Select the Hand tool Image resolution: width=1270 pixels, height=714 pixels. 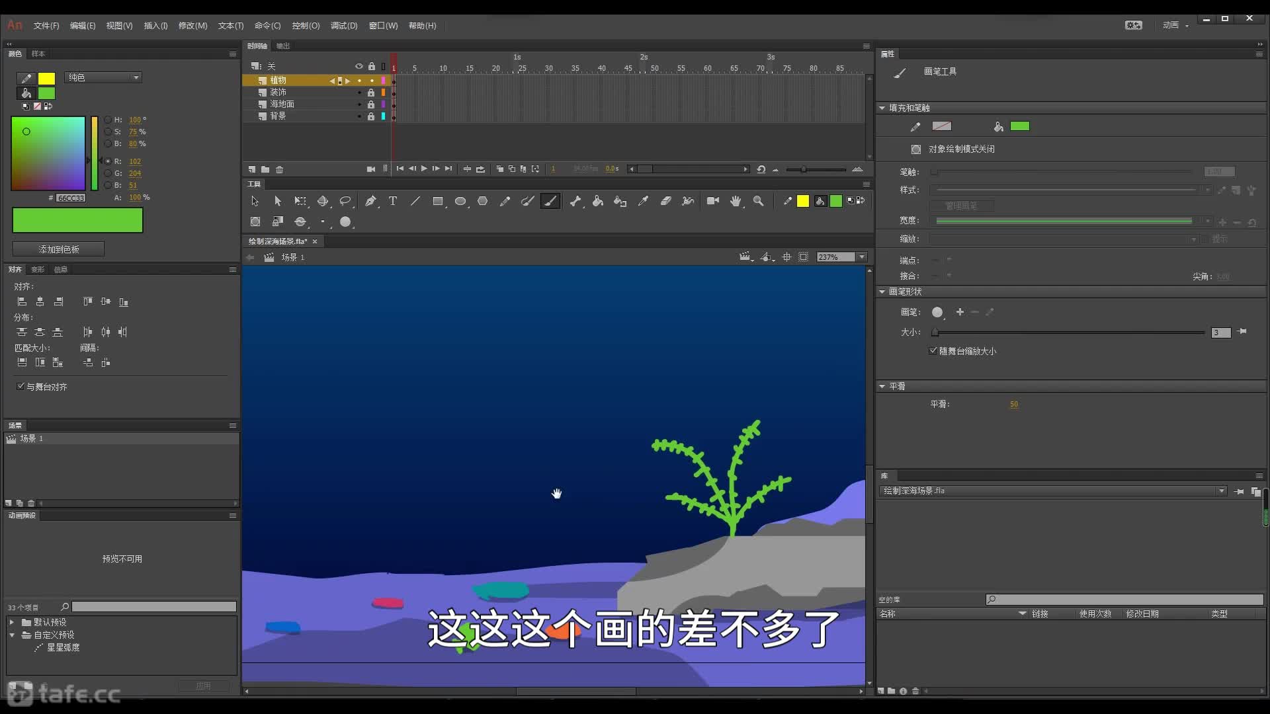point(736,201)
